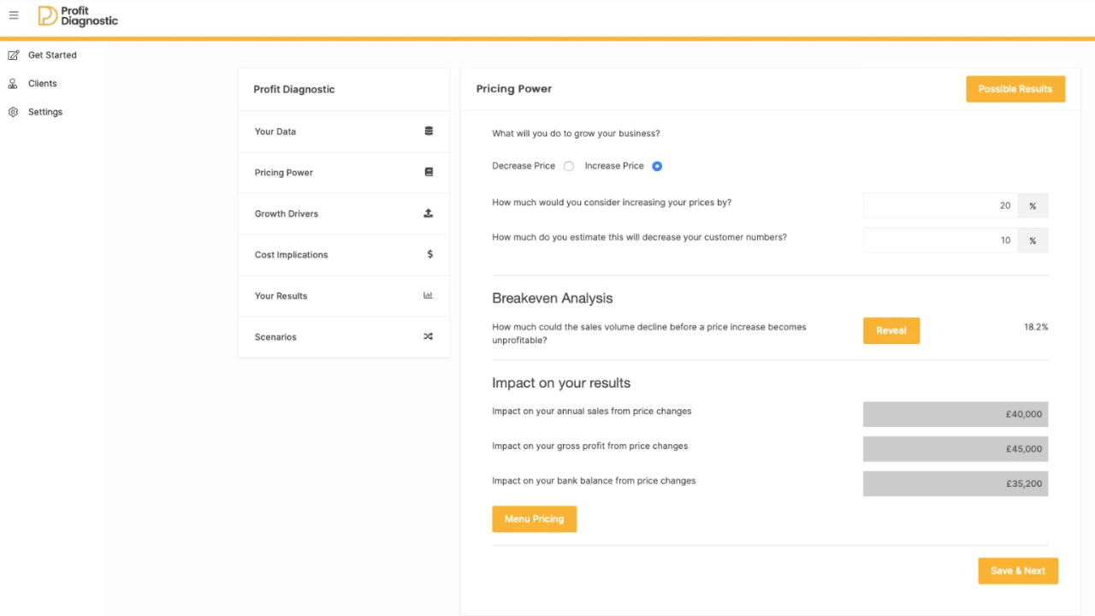Click the Increase Price label

click(614, 166)
